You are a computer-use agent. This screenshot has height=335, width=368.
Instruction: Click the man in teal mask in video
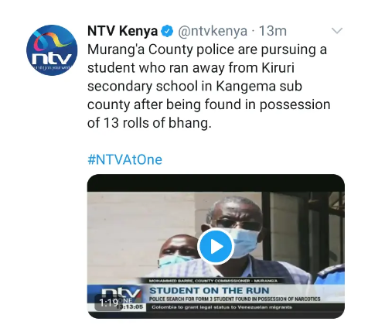tap(176, 253)
